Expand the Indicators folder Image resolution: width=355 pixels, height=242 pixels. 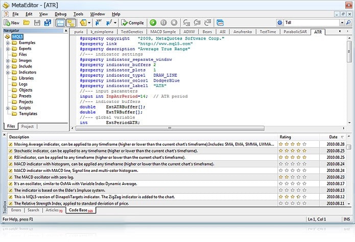tap(8, 73)
